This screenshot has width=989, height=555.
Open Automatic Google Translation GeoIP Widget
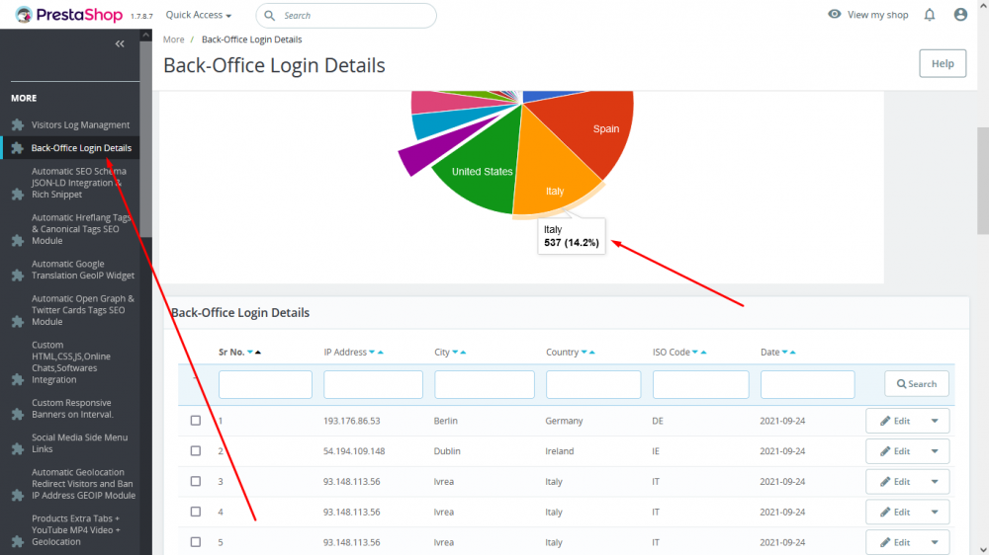coord(83,270)
